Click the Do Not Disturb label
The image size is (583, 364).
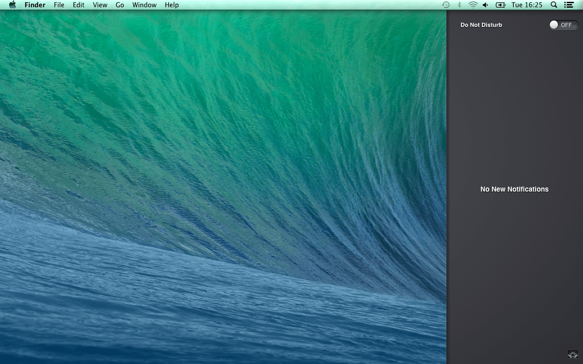481,25
